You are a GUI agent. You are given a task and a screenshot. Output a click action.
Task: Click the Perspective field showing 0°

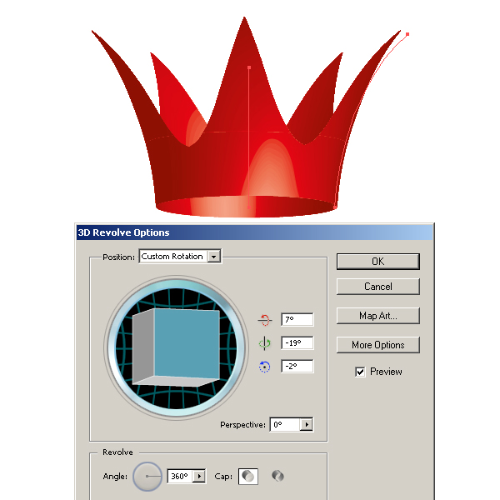click(285, 425)
